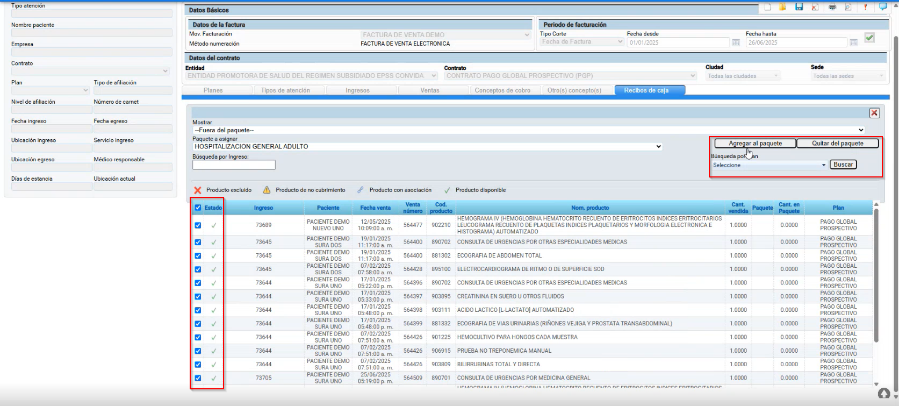Screen dimensions: 899x406
Task: Uncheck row for HEMOCULTIVO PARA HONGOS
Action: click(x=198, y=337)
